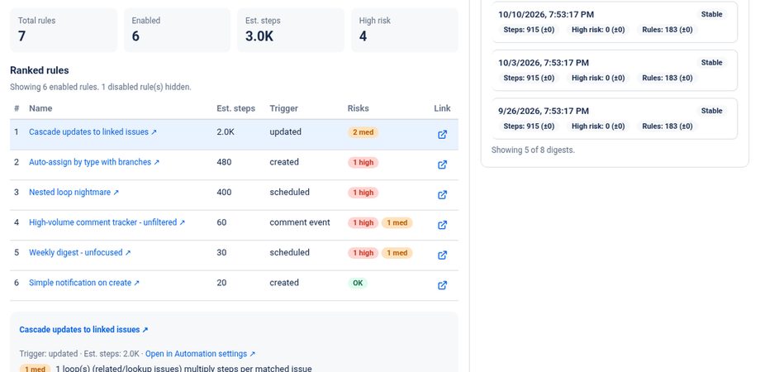The height and width of the screenshot is (372, 760).
Task: Open the 9/26/2026 digest card
Action: pos(615,118)
